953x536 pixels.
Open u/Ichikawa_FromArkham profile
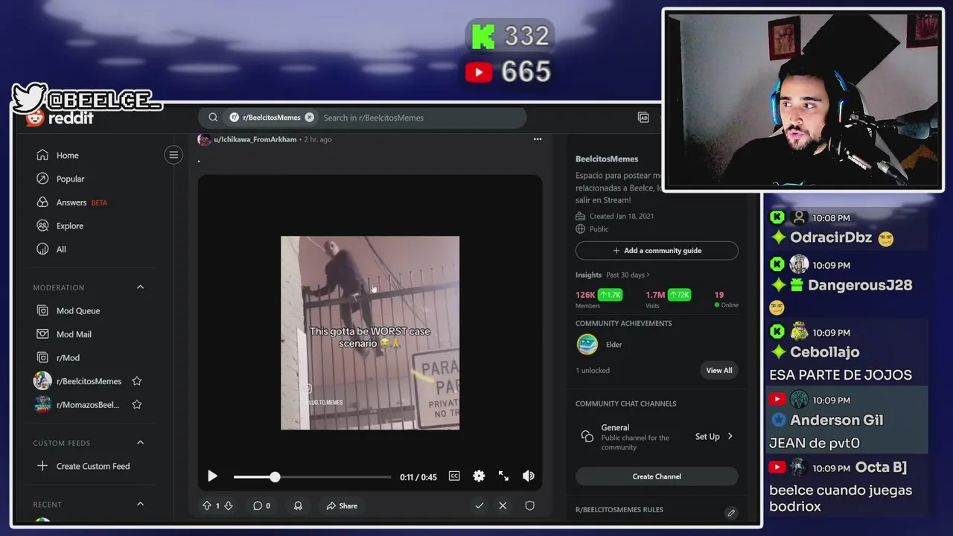tap(255, 139)
